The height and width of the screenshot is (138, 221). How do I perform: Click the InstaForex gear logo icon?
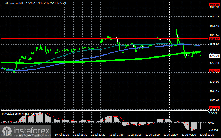(7, 131)
